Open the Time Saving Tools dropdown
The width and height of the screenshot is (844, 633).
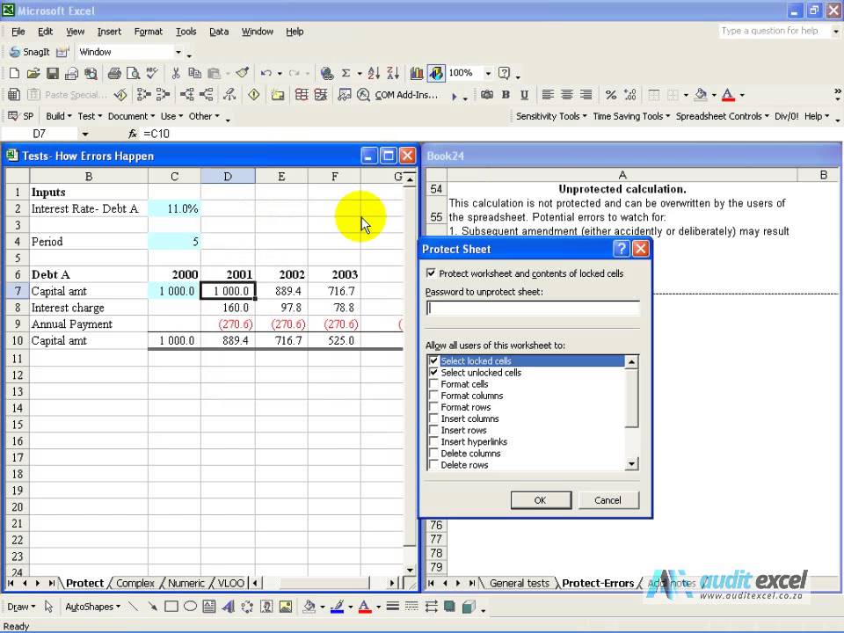coord(631,116)
